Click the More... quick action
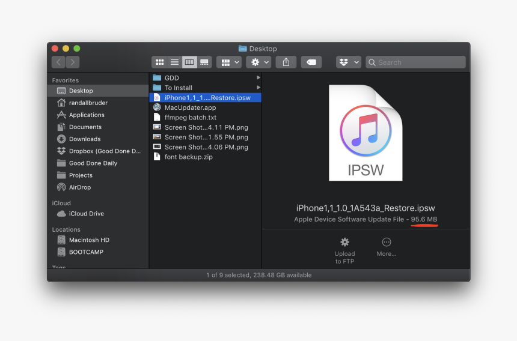Screen dimensions: 517x341 [x=387, y=247]
